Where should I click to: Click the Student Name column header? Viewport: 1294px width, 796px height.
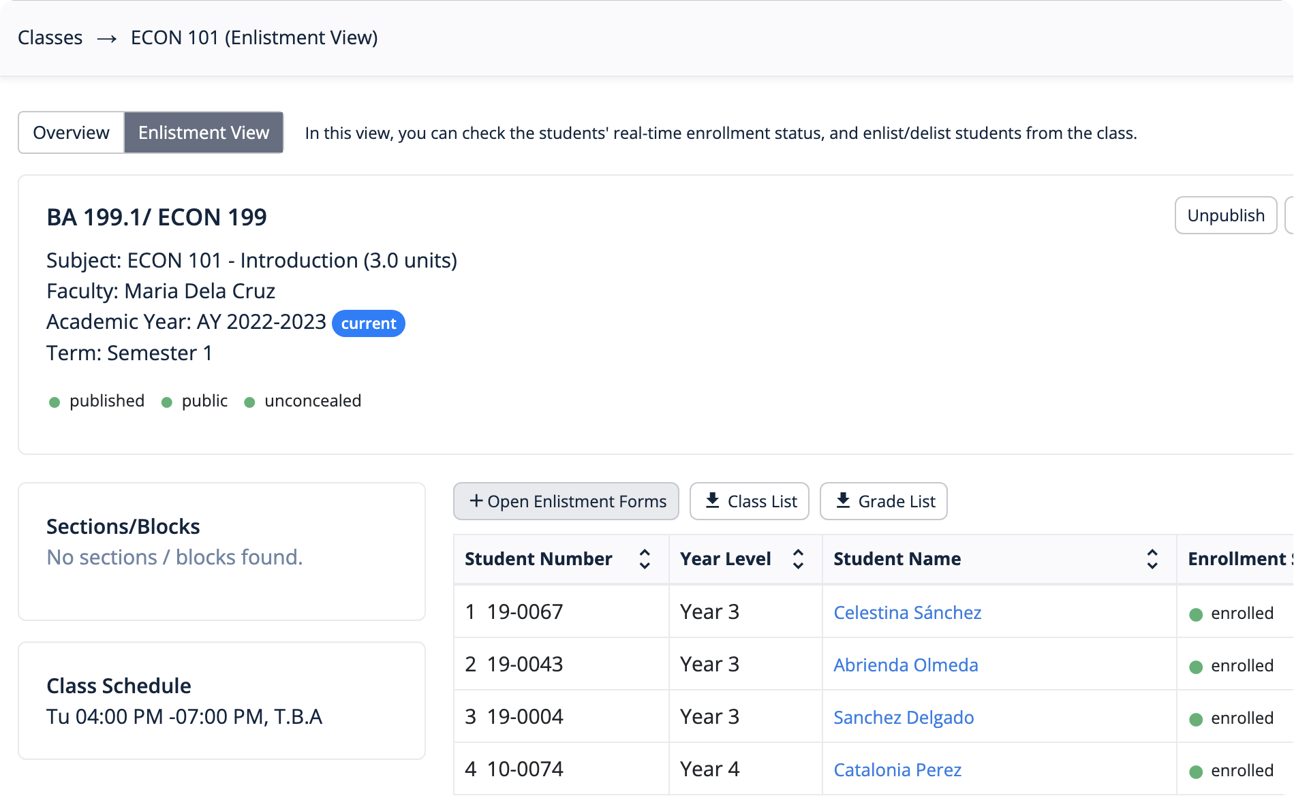point(897,559)
